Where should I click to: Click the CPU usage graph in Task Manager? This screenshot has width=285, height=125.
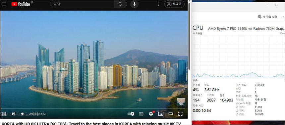point(239,57)
